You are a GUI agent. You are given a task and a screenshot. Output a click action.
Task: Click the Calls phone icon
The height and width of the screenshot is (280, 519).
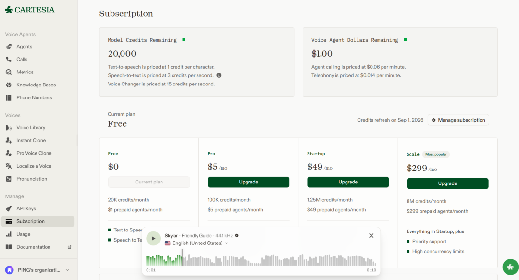point(9,59)
